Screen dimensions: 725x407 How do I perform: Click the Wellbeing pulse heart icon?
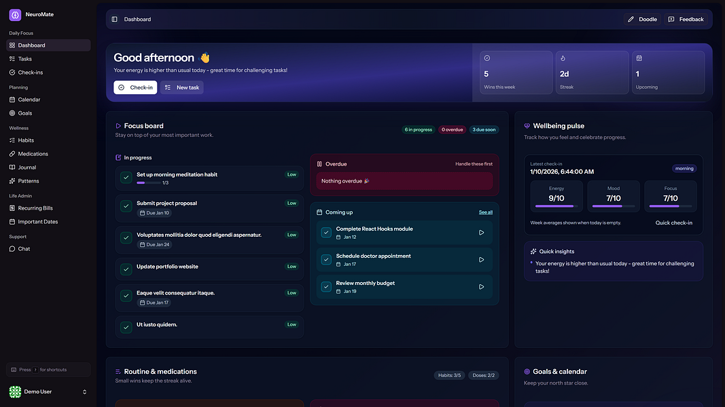point(527,126)
